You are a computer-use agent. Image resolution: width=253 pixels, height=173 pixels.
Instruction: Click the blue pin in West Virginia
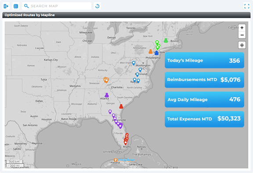tap(134, 63)
